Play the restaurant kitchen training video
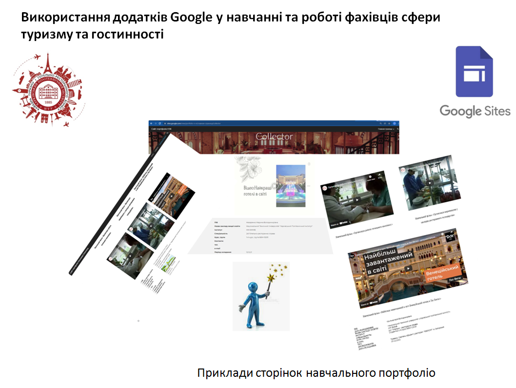This screenshot has width=516, height=388. pyautogui.click(x=430, y=183)
